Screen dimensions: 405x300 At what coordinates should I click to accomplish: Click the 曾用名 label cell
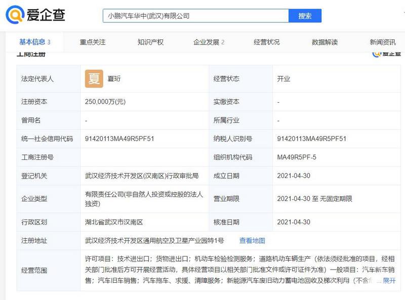pyautogui.click(x=48, y=120)
